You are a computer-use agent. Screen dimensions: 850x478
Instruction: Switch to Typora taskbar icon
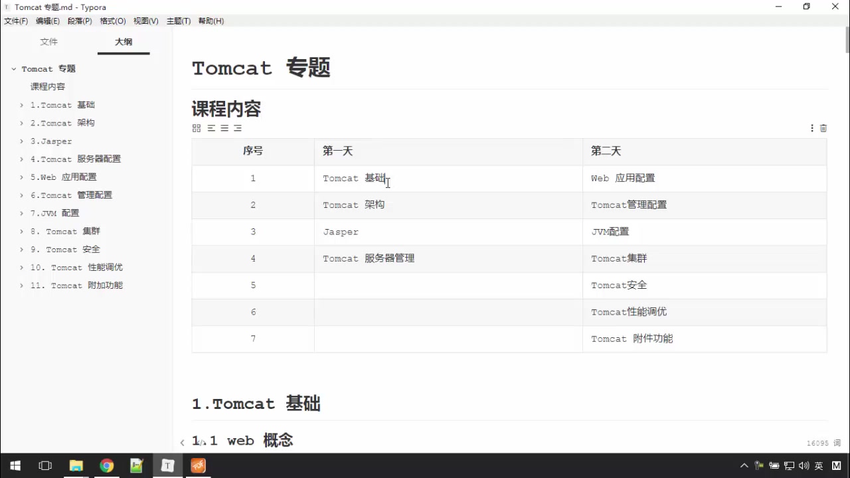pyautogui.click(x=167, y=465)
